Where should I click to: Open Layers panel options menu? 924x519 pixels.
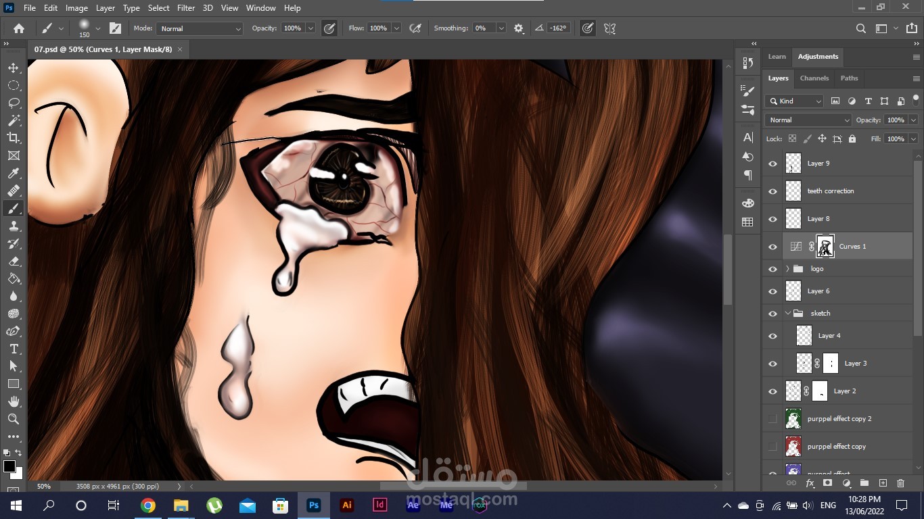(x=917, y=78)
